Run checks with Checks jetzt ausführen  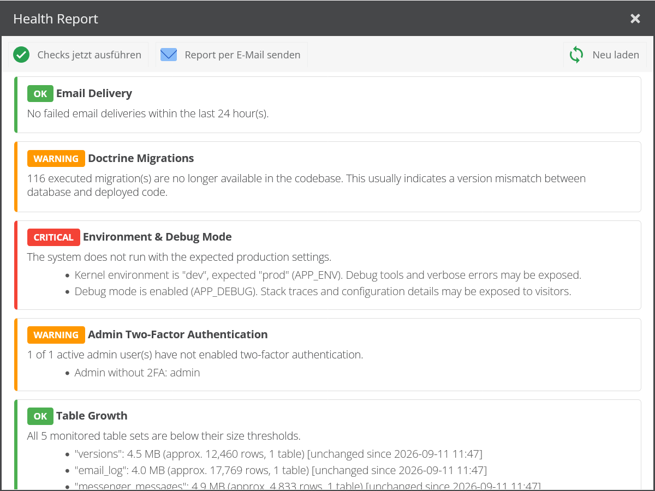pyautogui.click(x=78, y=55)
